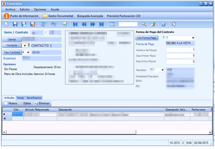This screenshot has width=215, height=149.
Task: Go to last record arrow
Action: (x=101, y=24)
